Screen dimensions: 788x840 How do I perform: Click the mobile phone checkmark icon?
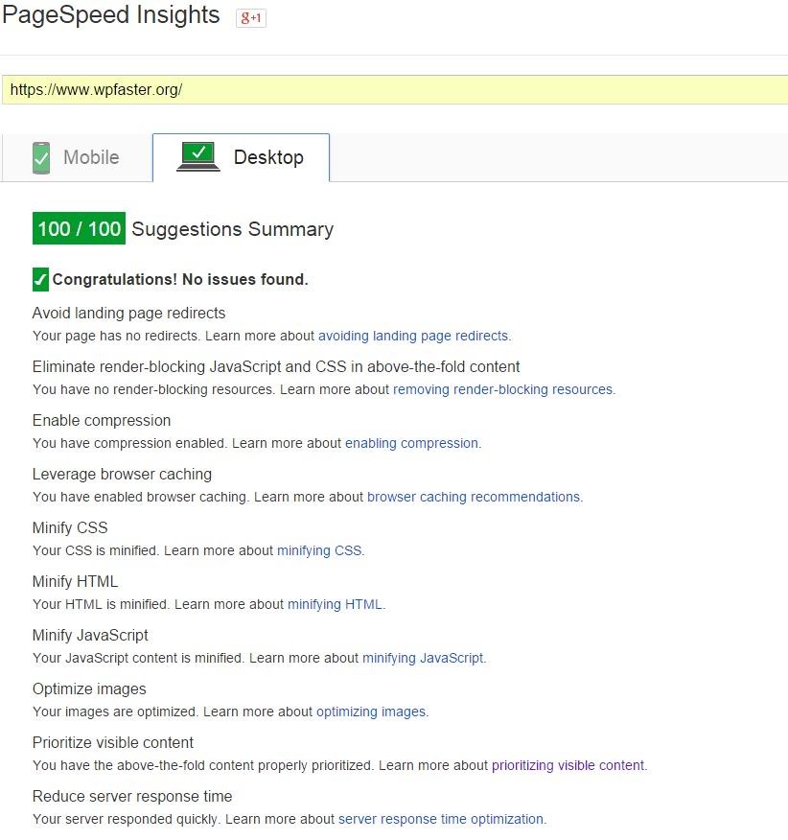[x=40, y=158]
